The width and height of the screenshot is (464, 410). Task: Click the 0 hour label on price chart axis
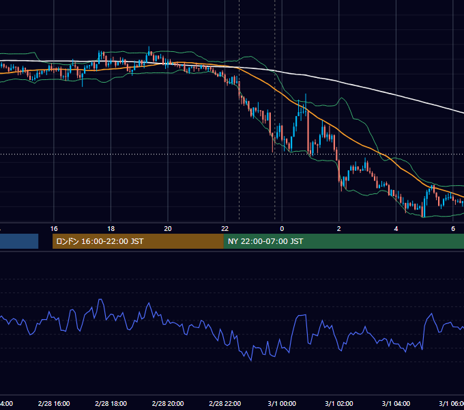[x=282, y=229]
